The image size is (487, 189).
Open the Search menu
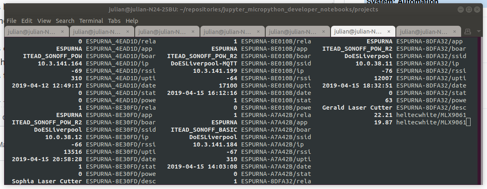point(65,21)
